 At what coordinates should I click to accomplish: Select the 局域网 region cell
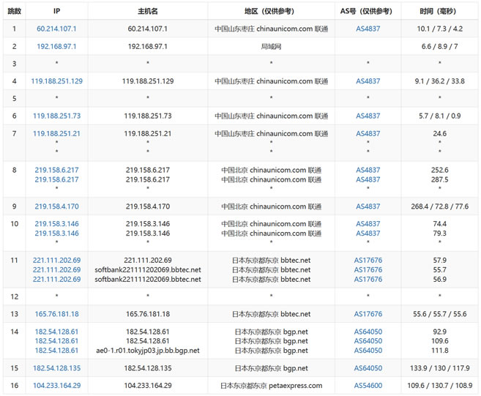tap(271, 46)
